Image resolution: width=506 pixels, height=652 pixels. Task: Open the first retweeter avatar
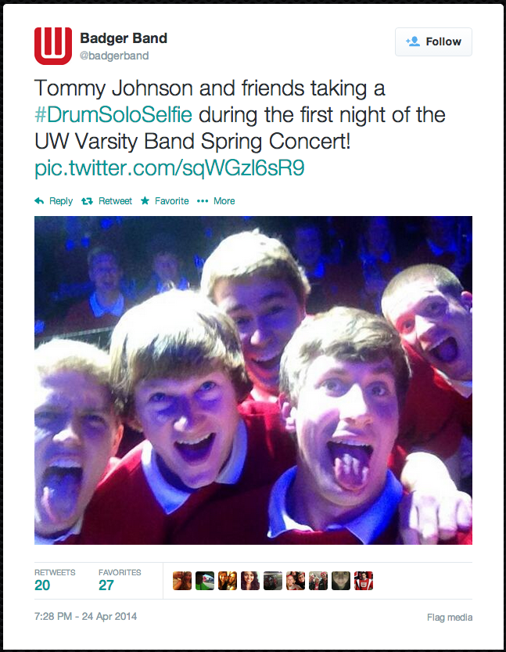click(x=182, y=581)
